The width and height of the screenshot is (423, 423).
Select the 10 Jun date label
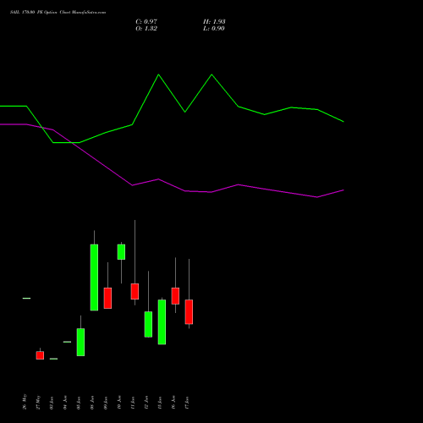[x=119, y=403]
